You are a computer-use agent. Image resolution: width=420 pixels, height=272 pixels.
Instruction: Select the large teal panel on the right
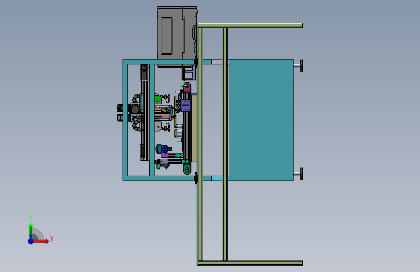[262, 120]
